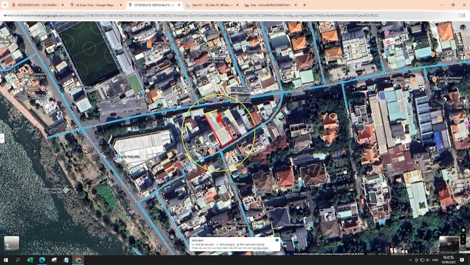Click the browser back arrow
This screenshot has height=265, width=470.
pyautogui.click(x=6, y=16)
